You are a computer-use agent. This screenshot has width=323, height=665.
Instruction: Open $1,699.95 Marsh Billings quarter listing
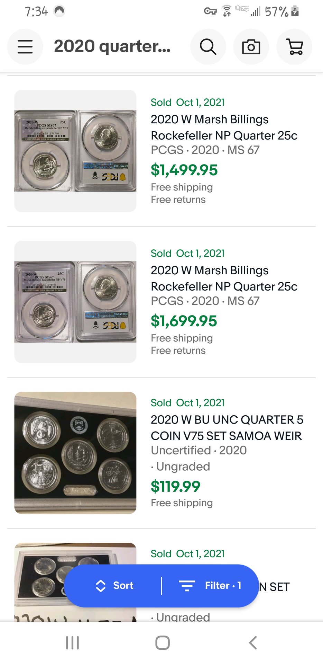(224, 278)
